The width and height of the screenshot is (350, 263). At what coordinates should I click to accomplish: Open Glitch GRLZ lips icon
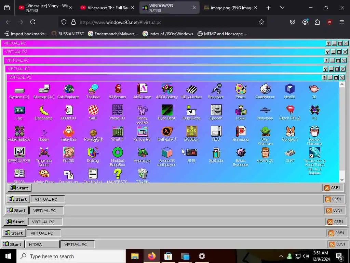click(290, 113)
